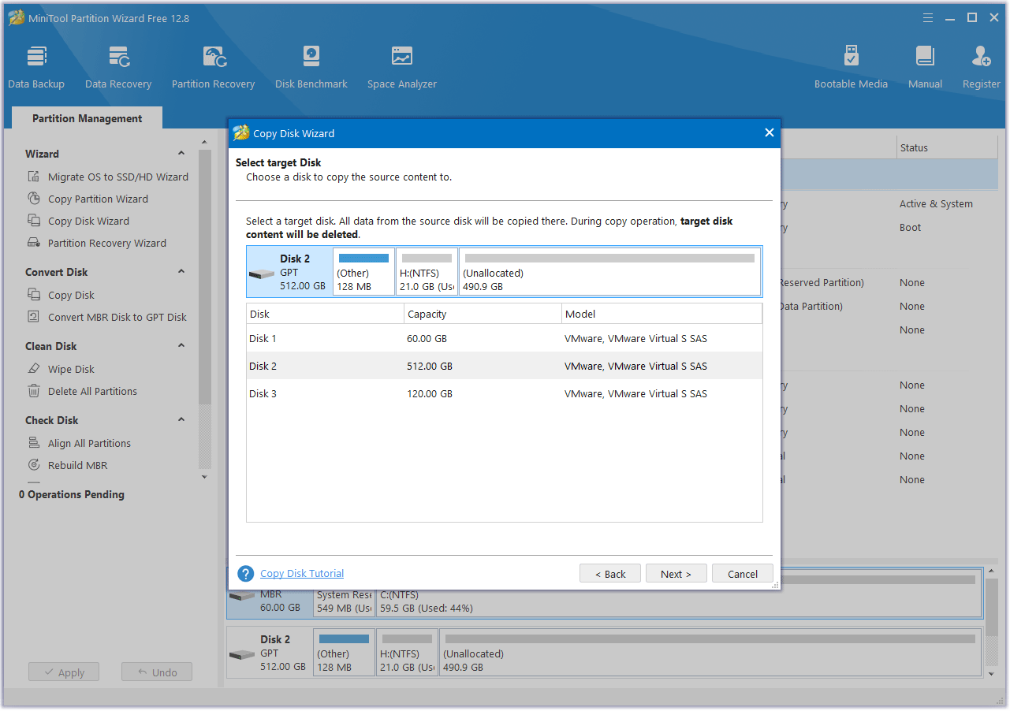This screenshot has width=1010, height=711.
Task: Start Copy Partition Wizard in the sidebar
Action: [x=88, y=199]
